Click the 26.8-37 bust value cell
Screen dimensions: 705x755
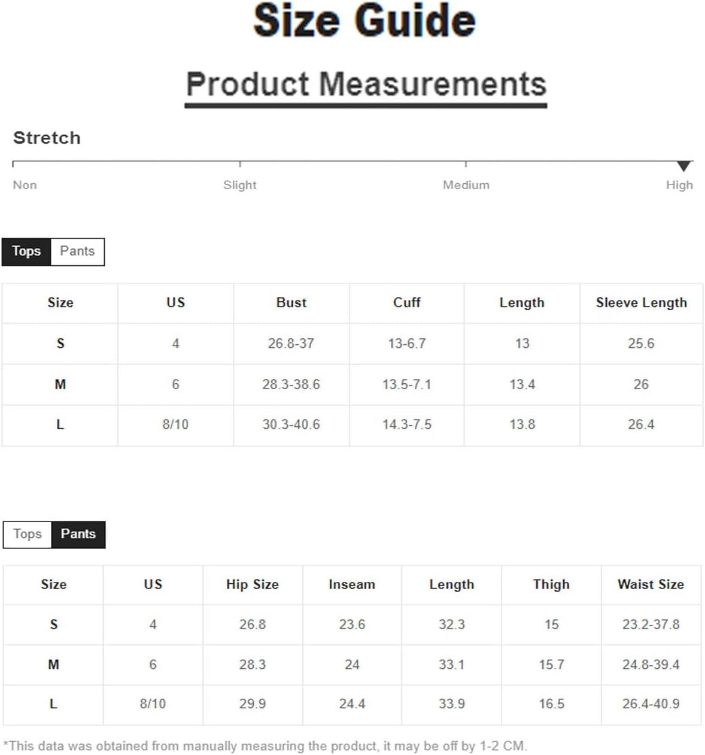(x=291, y=344)
